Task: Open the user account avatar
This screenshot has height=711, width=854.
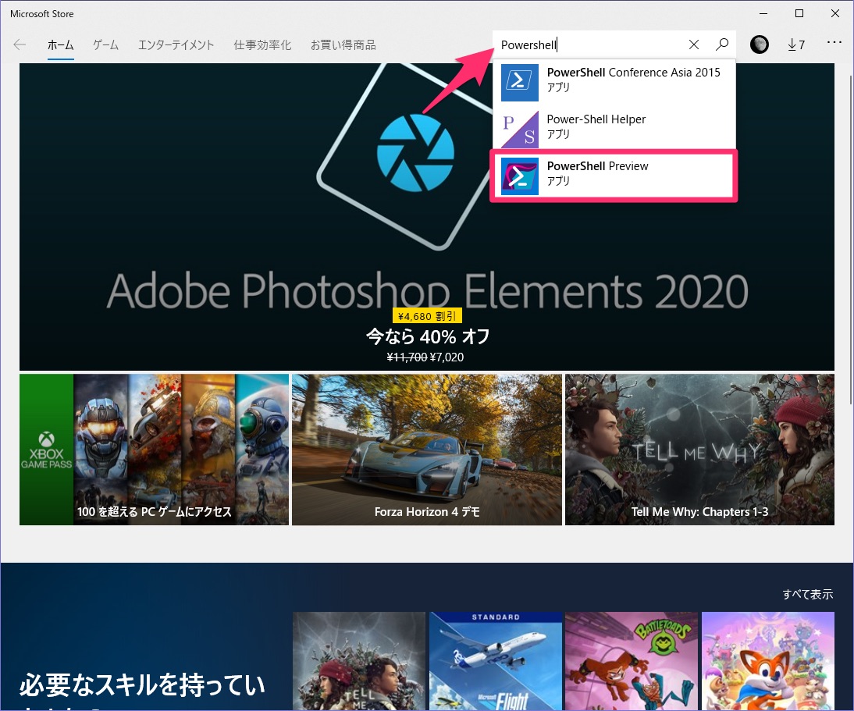Action: click(760, 44)
